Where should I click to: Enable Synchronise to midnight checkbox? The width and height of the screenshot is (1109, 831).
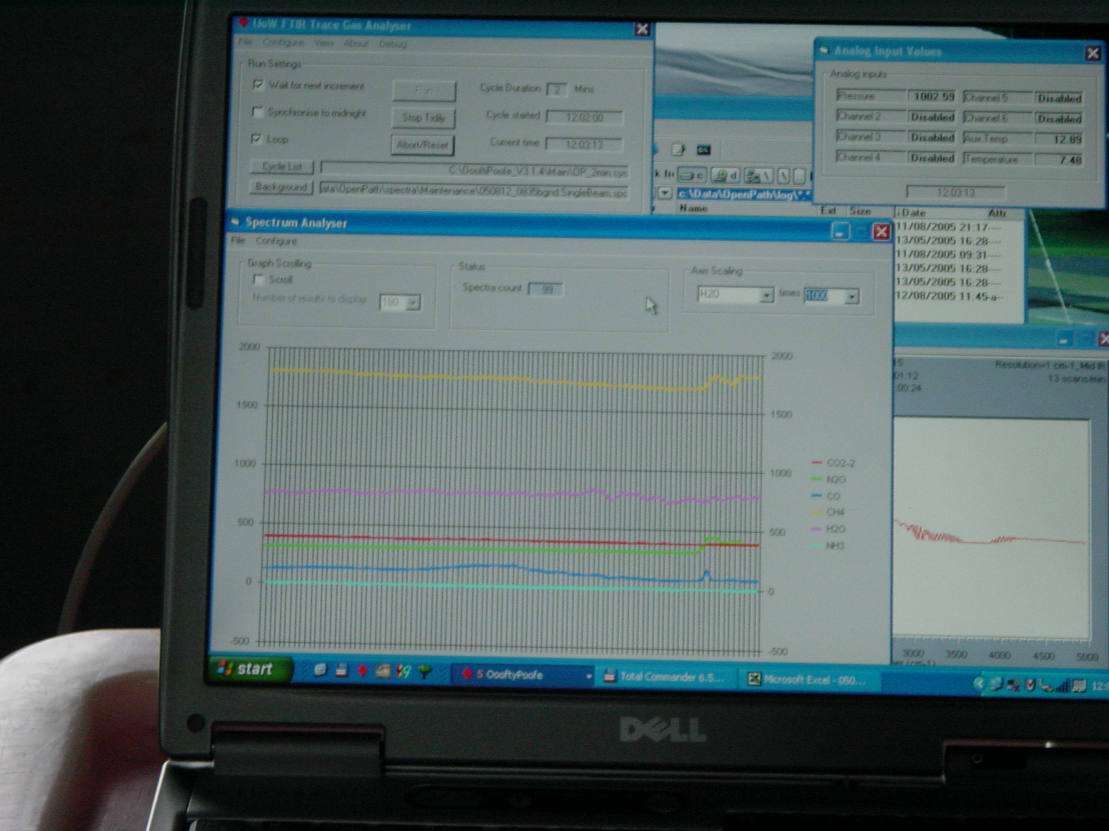[257, 111]
